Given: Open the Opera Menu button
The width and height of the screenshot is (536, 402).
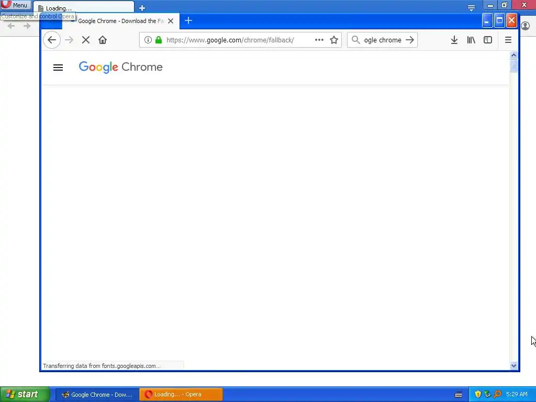Looking at the screenshot, I should click(16, 5).
